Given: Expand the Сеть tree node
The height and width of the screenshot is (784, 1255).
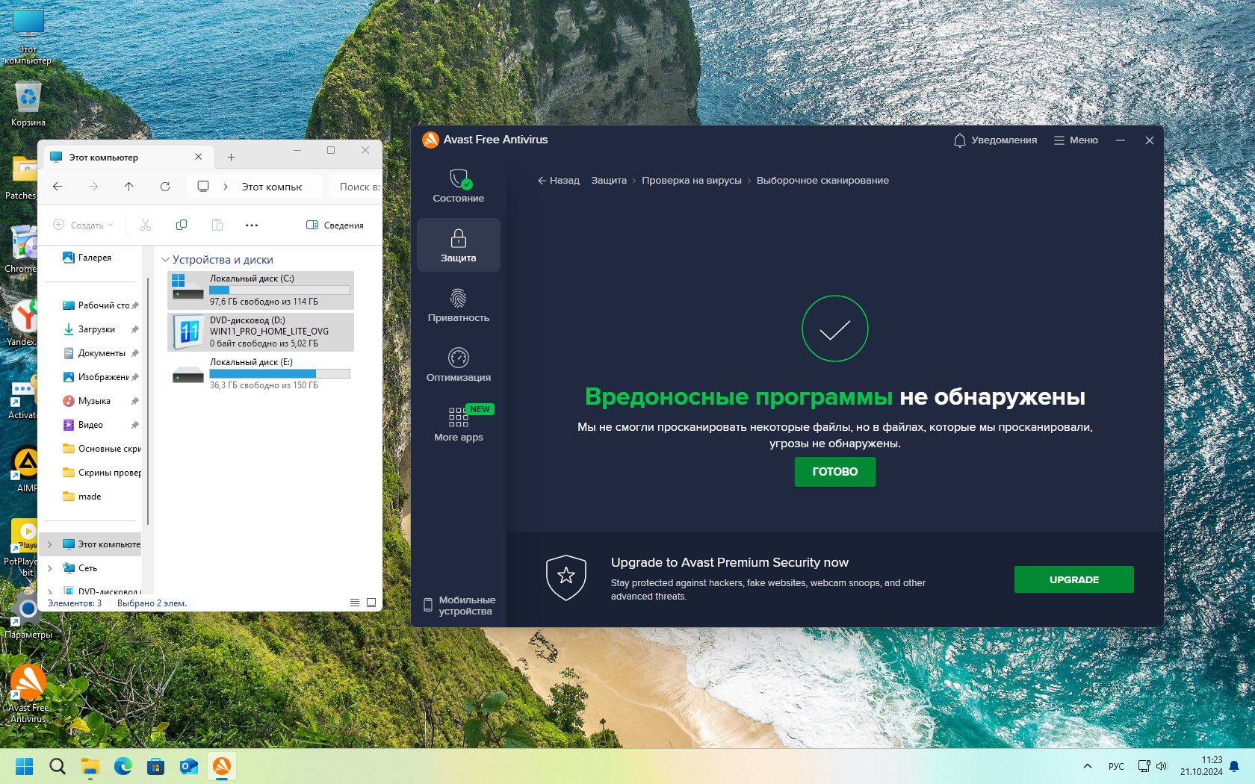Looking at the screenshot, I should coord(50,568).
